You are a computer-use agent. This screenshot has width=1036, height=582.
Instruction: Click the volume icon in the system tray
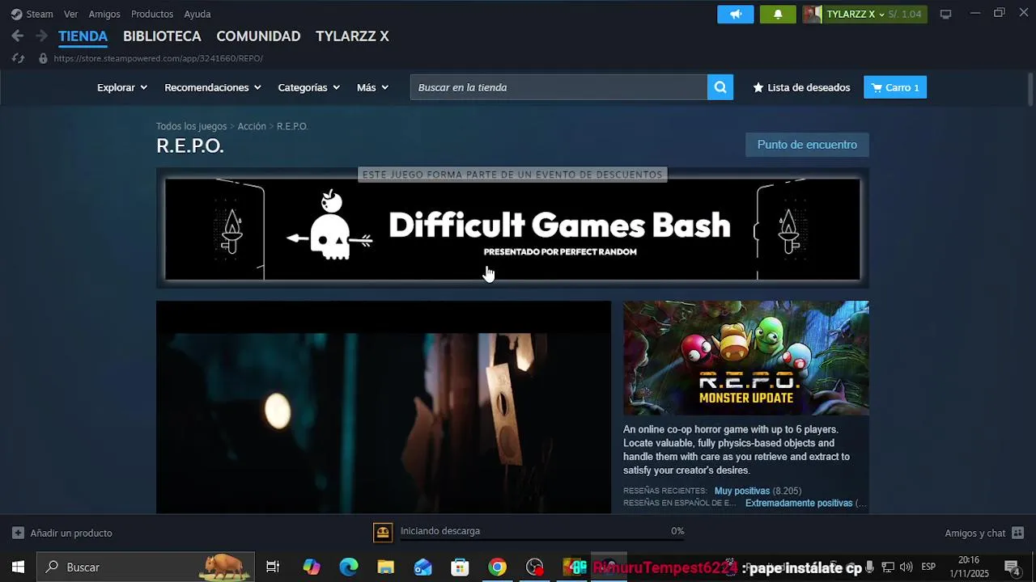tap(906, 567)
